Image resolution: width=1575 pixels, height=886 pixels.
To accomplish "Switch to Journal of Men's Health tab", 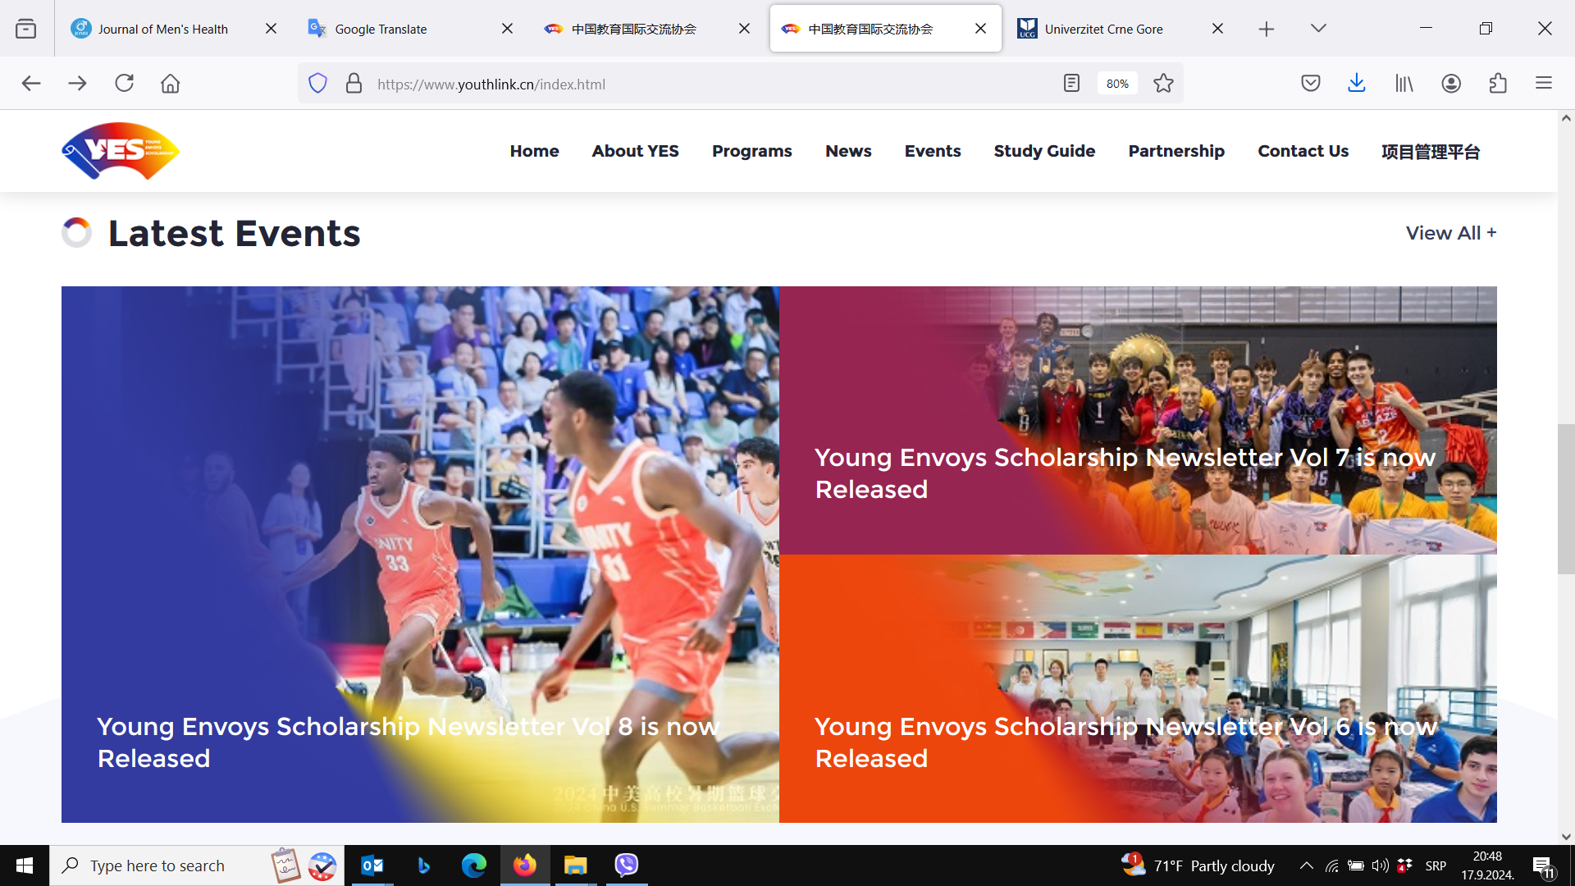I will pos(163,29).
